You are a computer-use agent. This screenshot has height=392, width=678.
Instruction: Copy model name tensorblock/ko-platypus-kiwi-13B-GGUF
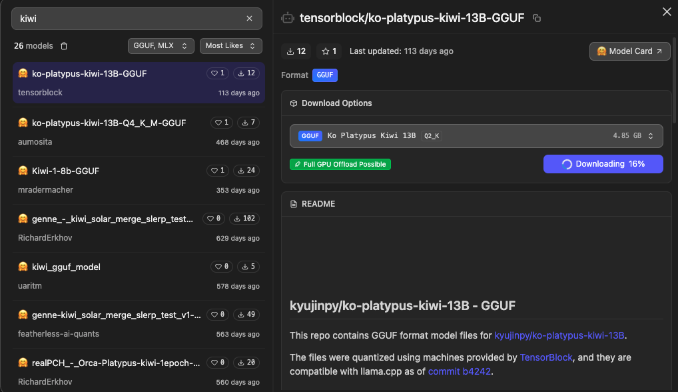537,18
